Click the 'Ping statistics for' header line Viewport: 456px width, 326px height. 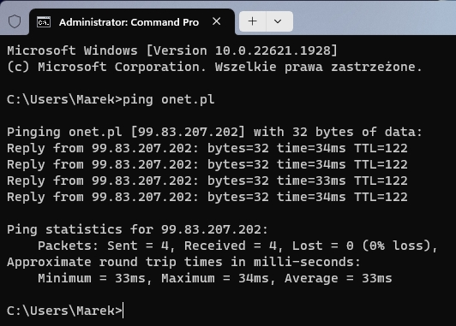[x=137, y=229]
